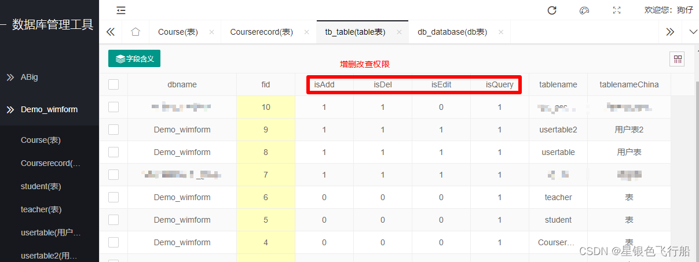Open teacher(表) in the sidebar
Image resolution: width=699 pixels, height=262 pixels.
point(49,209)
